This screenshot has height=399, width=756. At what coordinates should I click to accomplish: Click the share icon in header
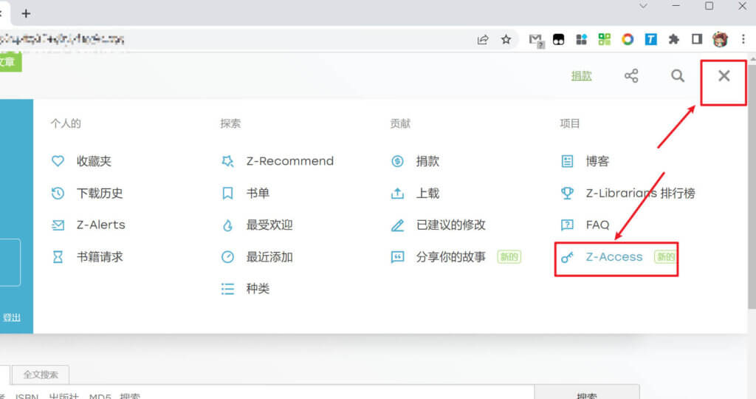click(631, 76)
